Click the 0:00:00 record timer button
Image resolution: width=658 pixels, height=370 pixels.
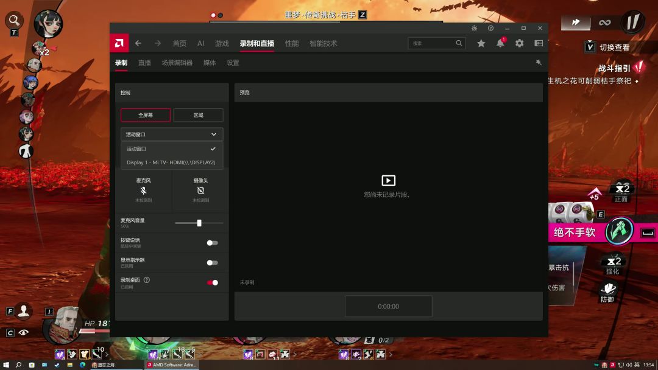tap(388, 306)
